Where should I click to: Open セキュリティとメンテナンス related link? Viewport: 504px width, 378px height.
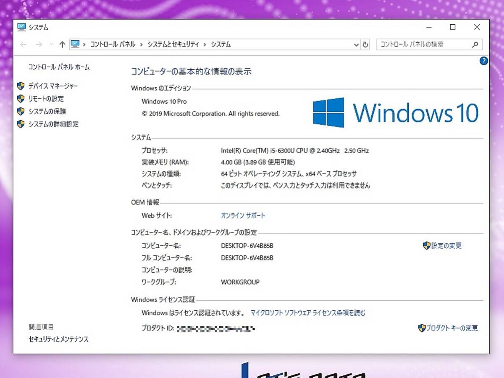click(x=58, y=339)
